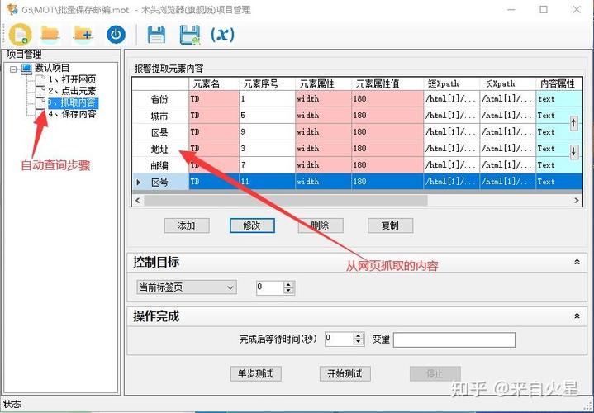Click the 修改 button
The width and height of the screenshot is (594, 413).
252,225
